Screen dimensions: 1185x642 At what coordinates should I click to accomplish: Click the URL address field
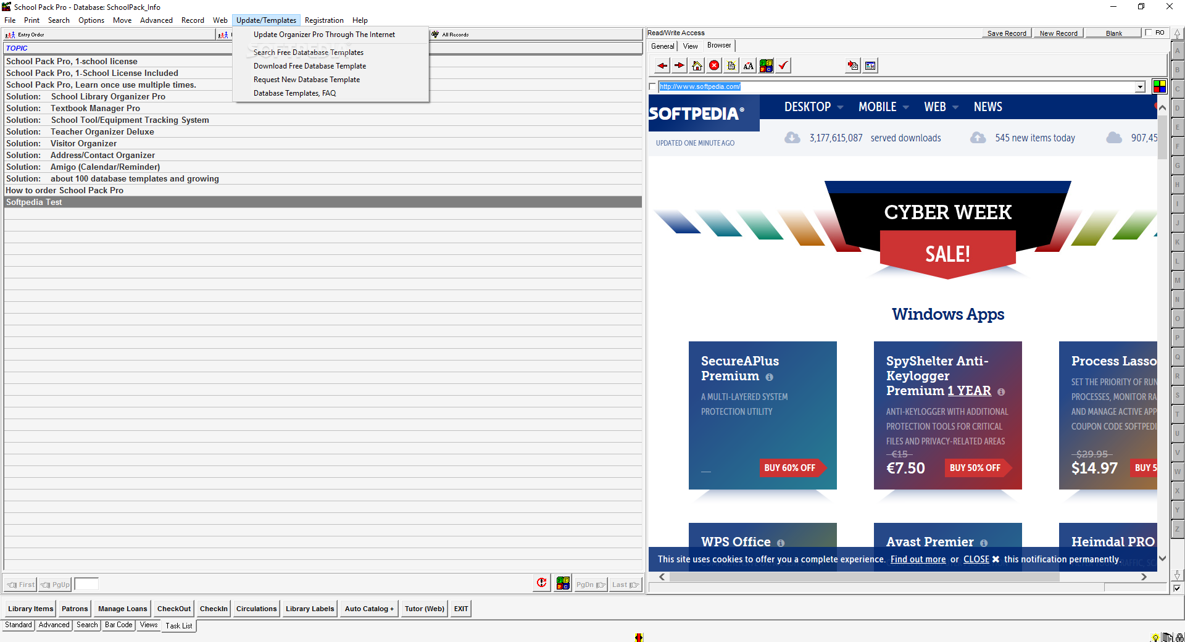[897, 87]
